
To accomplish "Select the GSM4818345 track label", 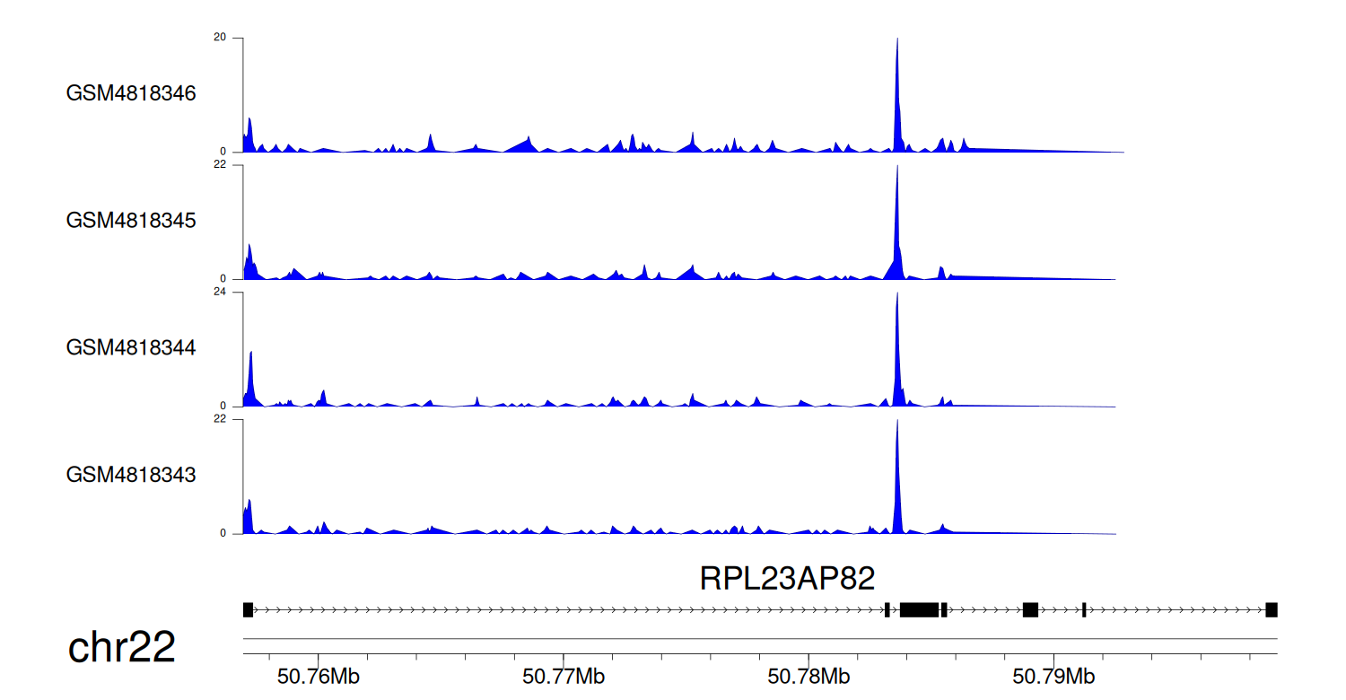I will point(131,220).
